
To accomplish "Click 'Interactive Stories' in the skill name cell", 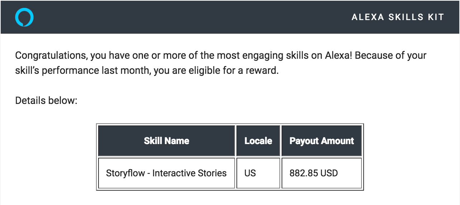I will pyautogui.click(x=190, y=173).
